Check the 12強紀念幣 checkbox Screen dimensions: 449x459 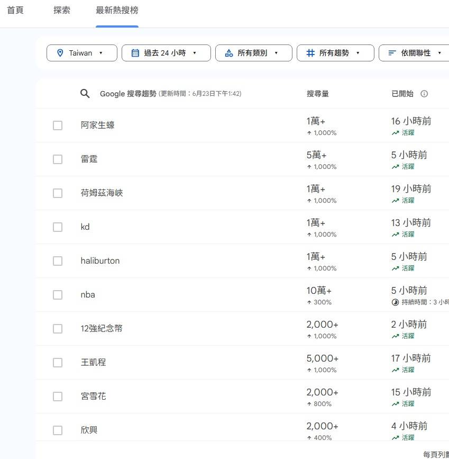click(58, 329)
